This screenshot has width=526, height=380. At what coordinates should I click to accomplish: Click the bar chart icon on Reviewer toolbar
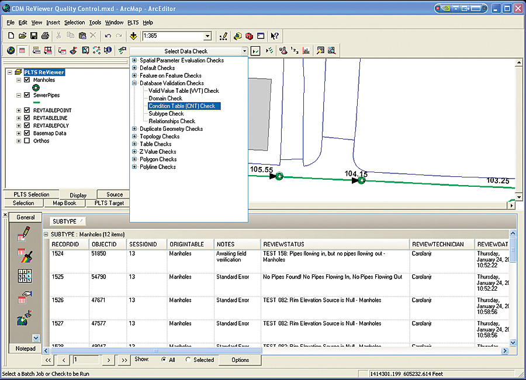tap(306, 51)
